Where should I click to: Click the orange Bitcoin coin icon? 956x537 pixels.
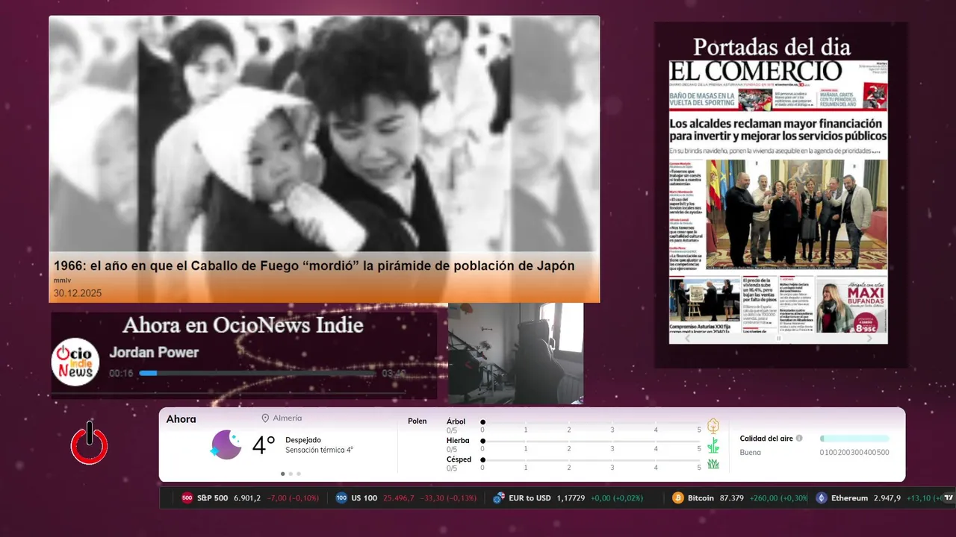tap(678, 498)
